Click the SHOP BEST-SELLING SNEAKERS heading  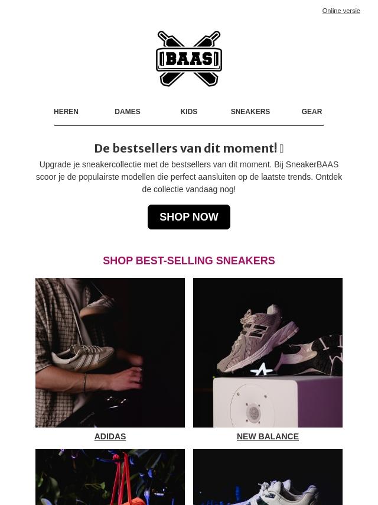189,260
